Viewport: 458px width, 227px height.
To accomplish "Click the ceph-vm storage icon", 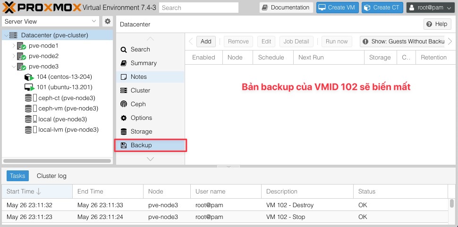I will (30, 108).
